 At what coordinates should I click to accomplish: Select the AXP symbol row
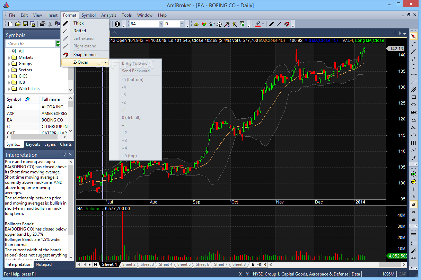coord(36,114)
